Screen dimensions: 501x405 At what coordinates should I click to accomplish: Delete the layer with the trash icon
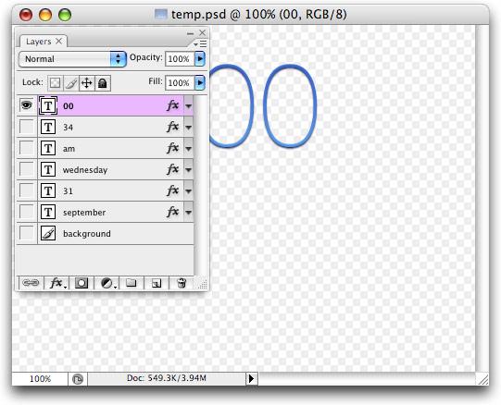(182, 283)
